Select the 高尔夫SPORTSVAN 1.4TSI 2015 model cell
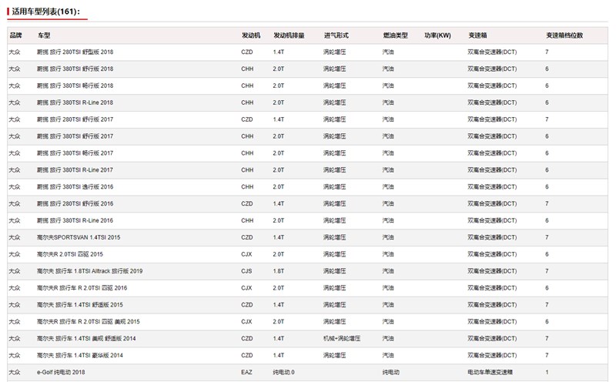The image size is (616, 382). (79, 237)
